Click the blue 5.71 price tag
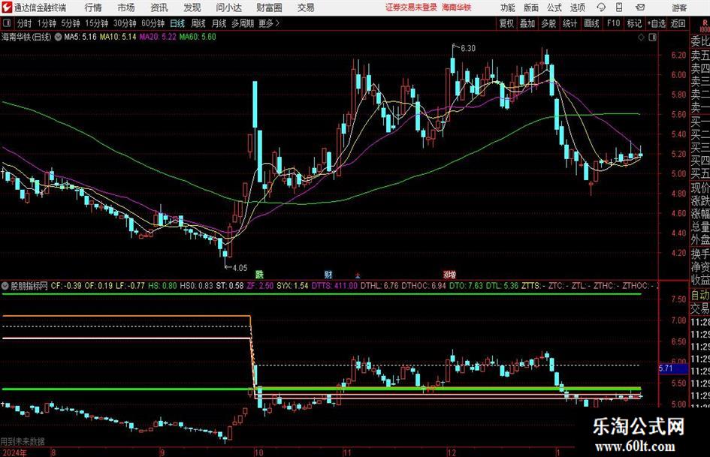The height and width of the screenshot is (457, 710). point(672,368)
